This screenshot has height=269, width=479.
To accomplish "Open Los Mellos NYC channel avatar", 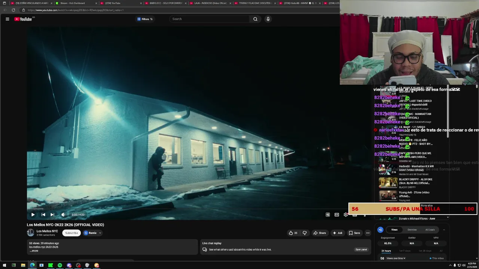I will pos(30,233).
